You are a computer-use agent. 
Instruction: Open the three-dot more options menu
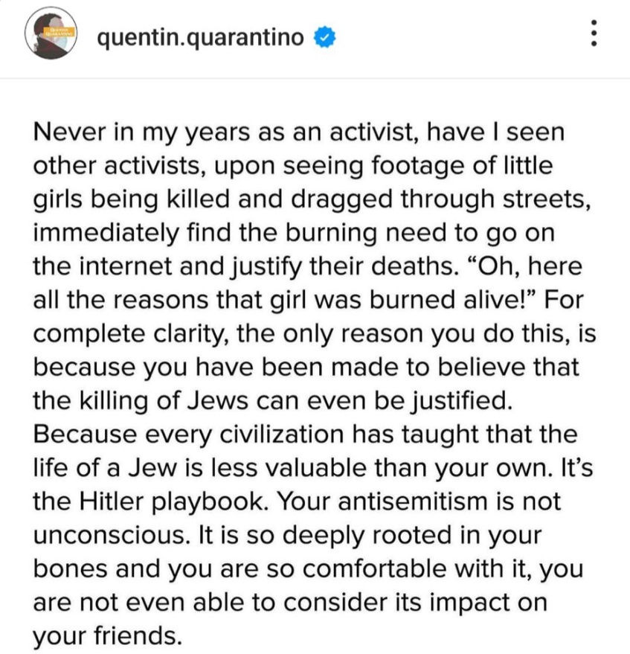coord(593,35)
